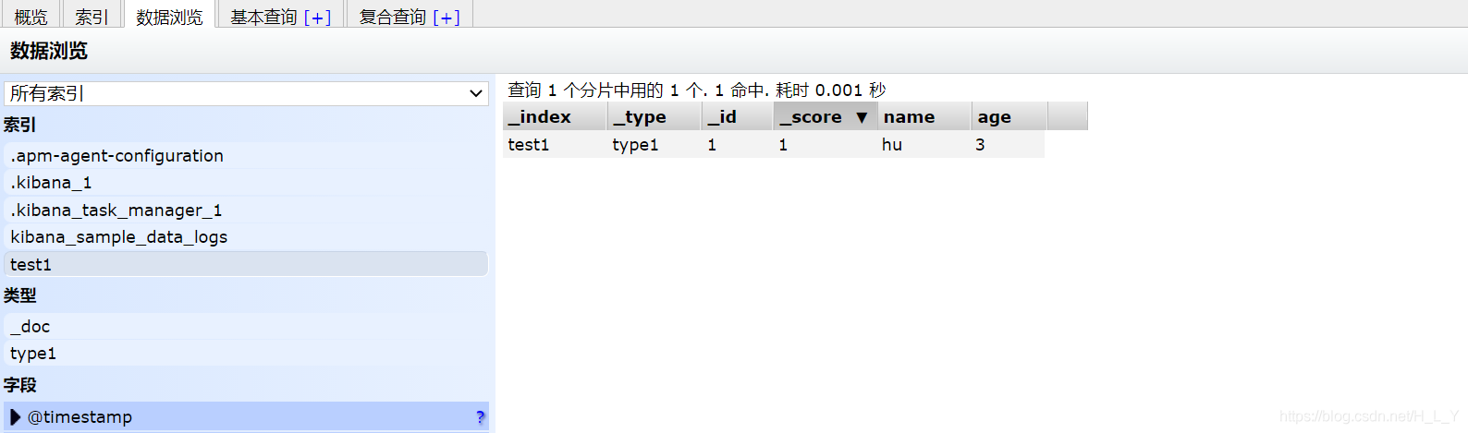Open the 复合查询 tab
The image size is (1468, 433).
[392, 18]
